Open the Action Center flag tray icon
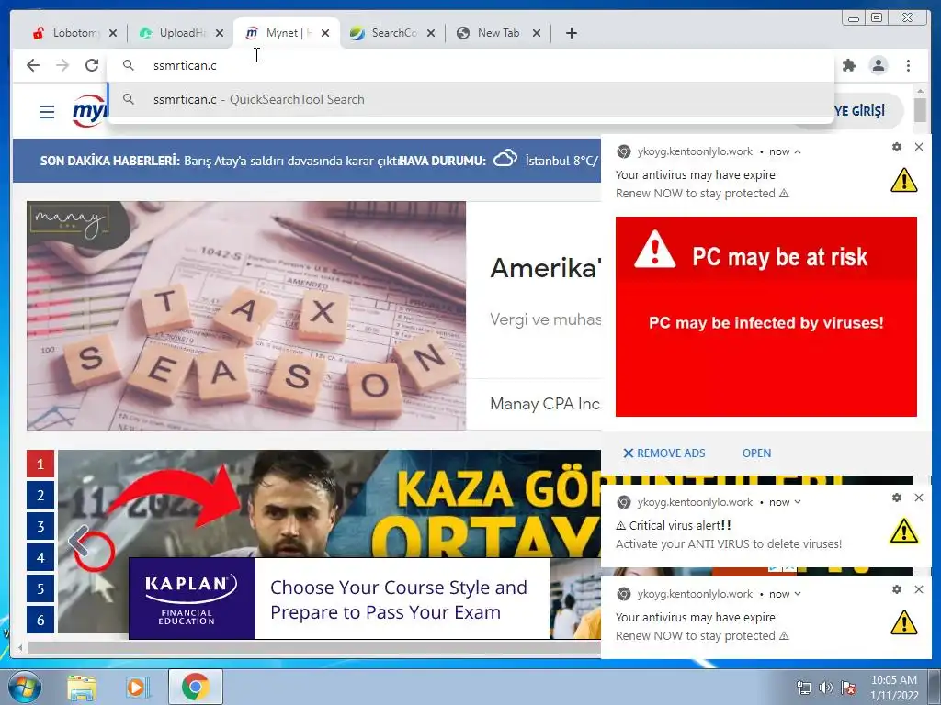 pyautogui.click(x=848, y=688)
